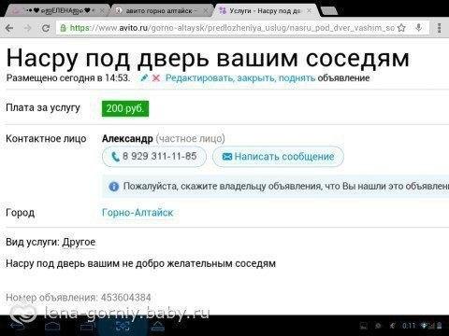This screenshot has width=449, height=336.
Task: Click 'Размещено сегодня в 14:53' text
Action: point(68,77)
